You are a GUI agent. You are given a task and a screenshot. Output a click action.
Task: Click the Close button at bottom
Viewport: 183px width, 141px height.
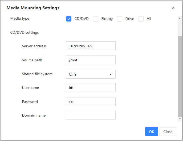tap(168, 132)
